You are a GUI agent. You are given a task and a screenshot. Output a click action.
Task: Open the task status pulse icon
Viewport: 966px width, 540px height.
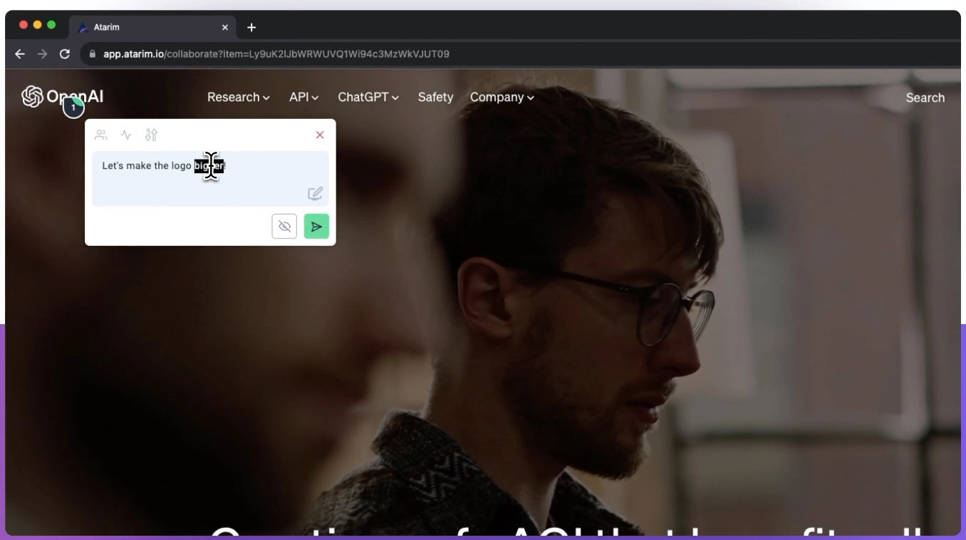(x=126, y=135)
